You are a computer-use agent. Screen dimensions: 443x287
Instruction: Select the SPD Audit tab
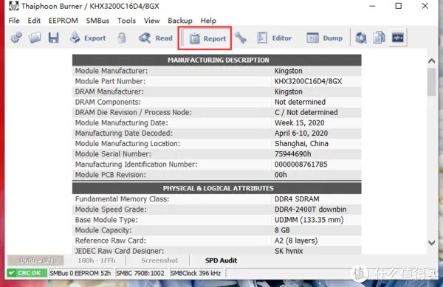[x=221, y=260]
